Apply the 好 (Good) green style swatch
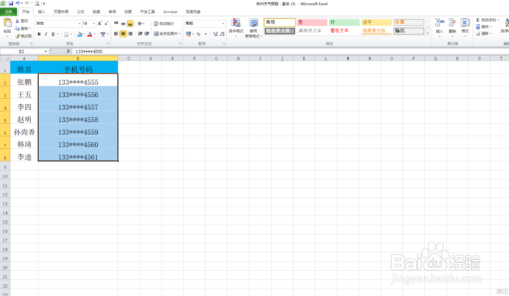 tap(344, 22)
